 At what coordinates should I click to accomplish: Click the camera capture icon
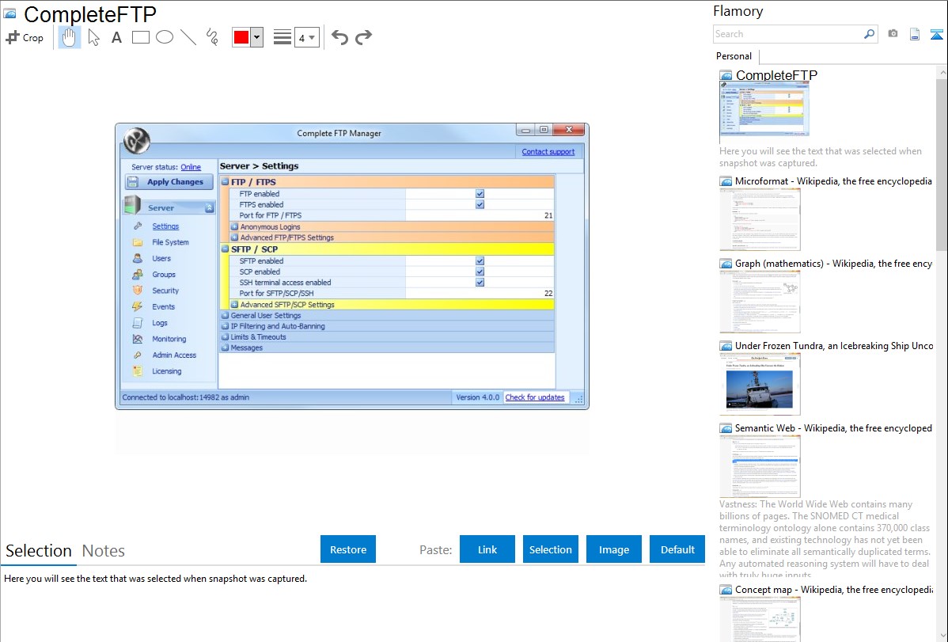click(x=893, y=34)
